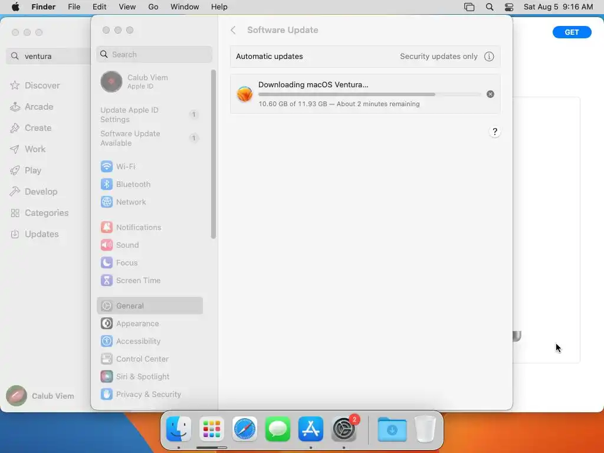
Task: Open Arcade in the App Store sidebar
Action: pyautogui.click(x=32, y=107)
